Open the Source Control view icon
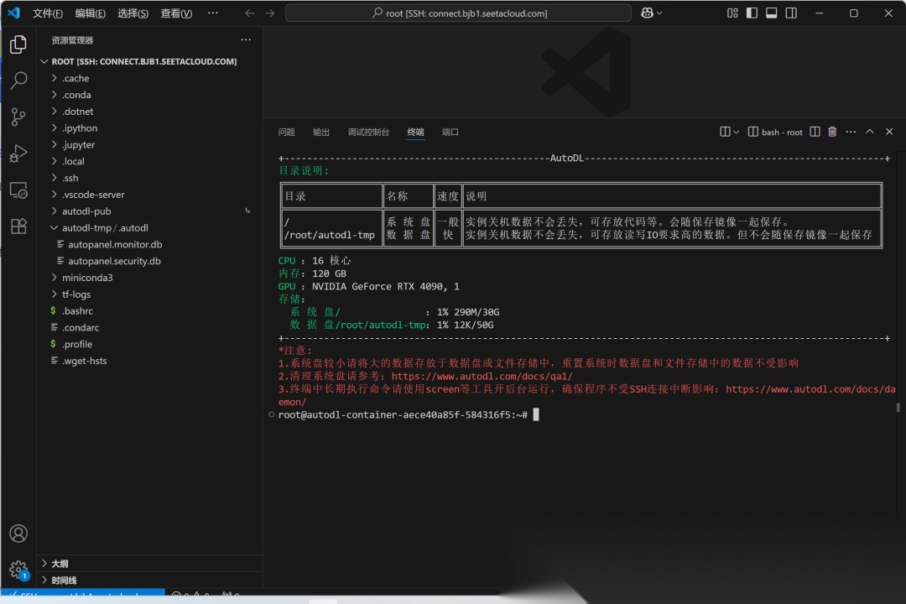Screen dimensions: 906x604 18,117
